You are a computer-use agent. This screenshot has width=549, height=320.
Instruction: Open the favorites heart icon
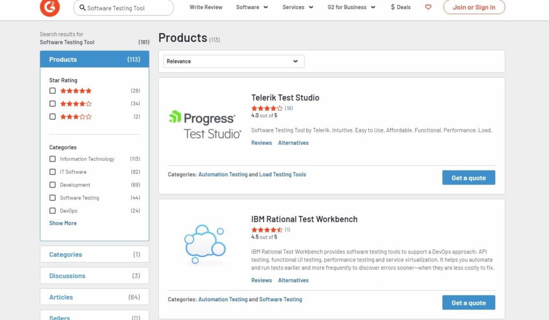(428, 7)
